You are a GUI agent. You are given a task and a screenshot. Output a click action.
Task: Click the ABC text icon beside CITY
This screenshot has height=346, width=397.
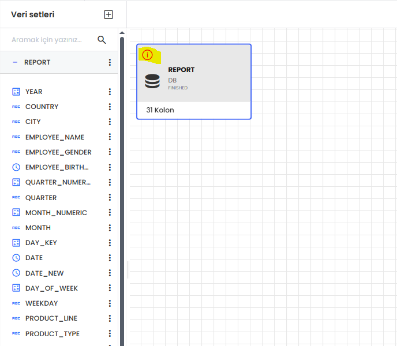pyautogui.click(x=16, y=122)
